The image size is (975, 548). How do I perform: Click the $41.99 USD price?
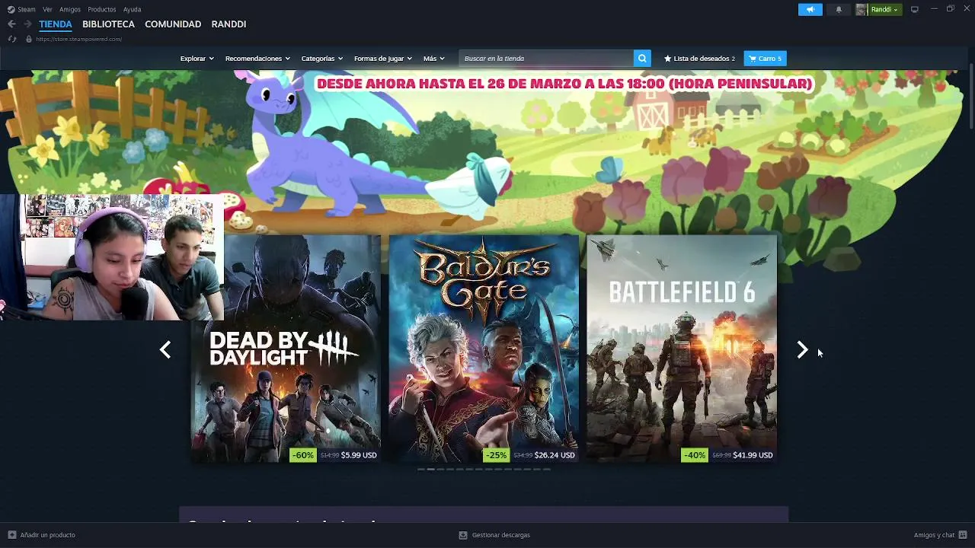[753, 455]
